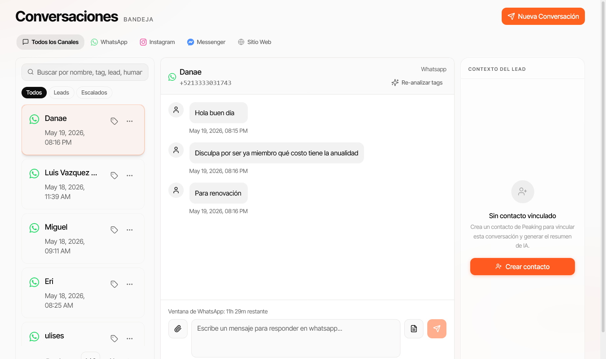
Task: Open the more options menu for Danae
Action: (x=130, y=121)
